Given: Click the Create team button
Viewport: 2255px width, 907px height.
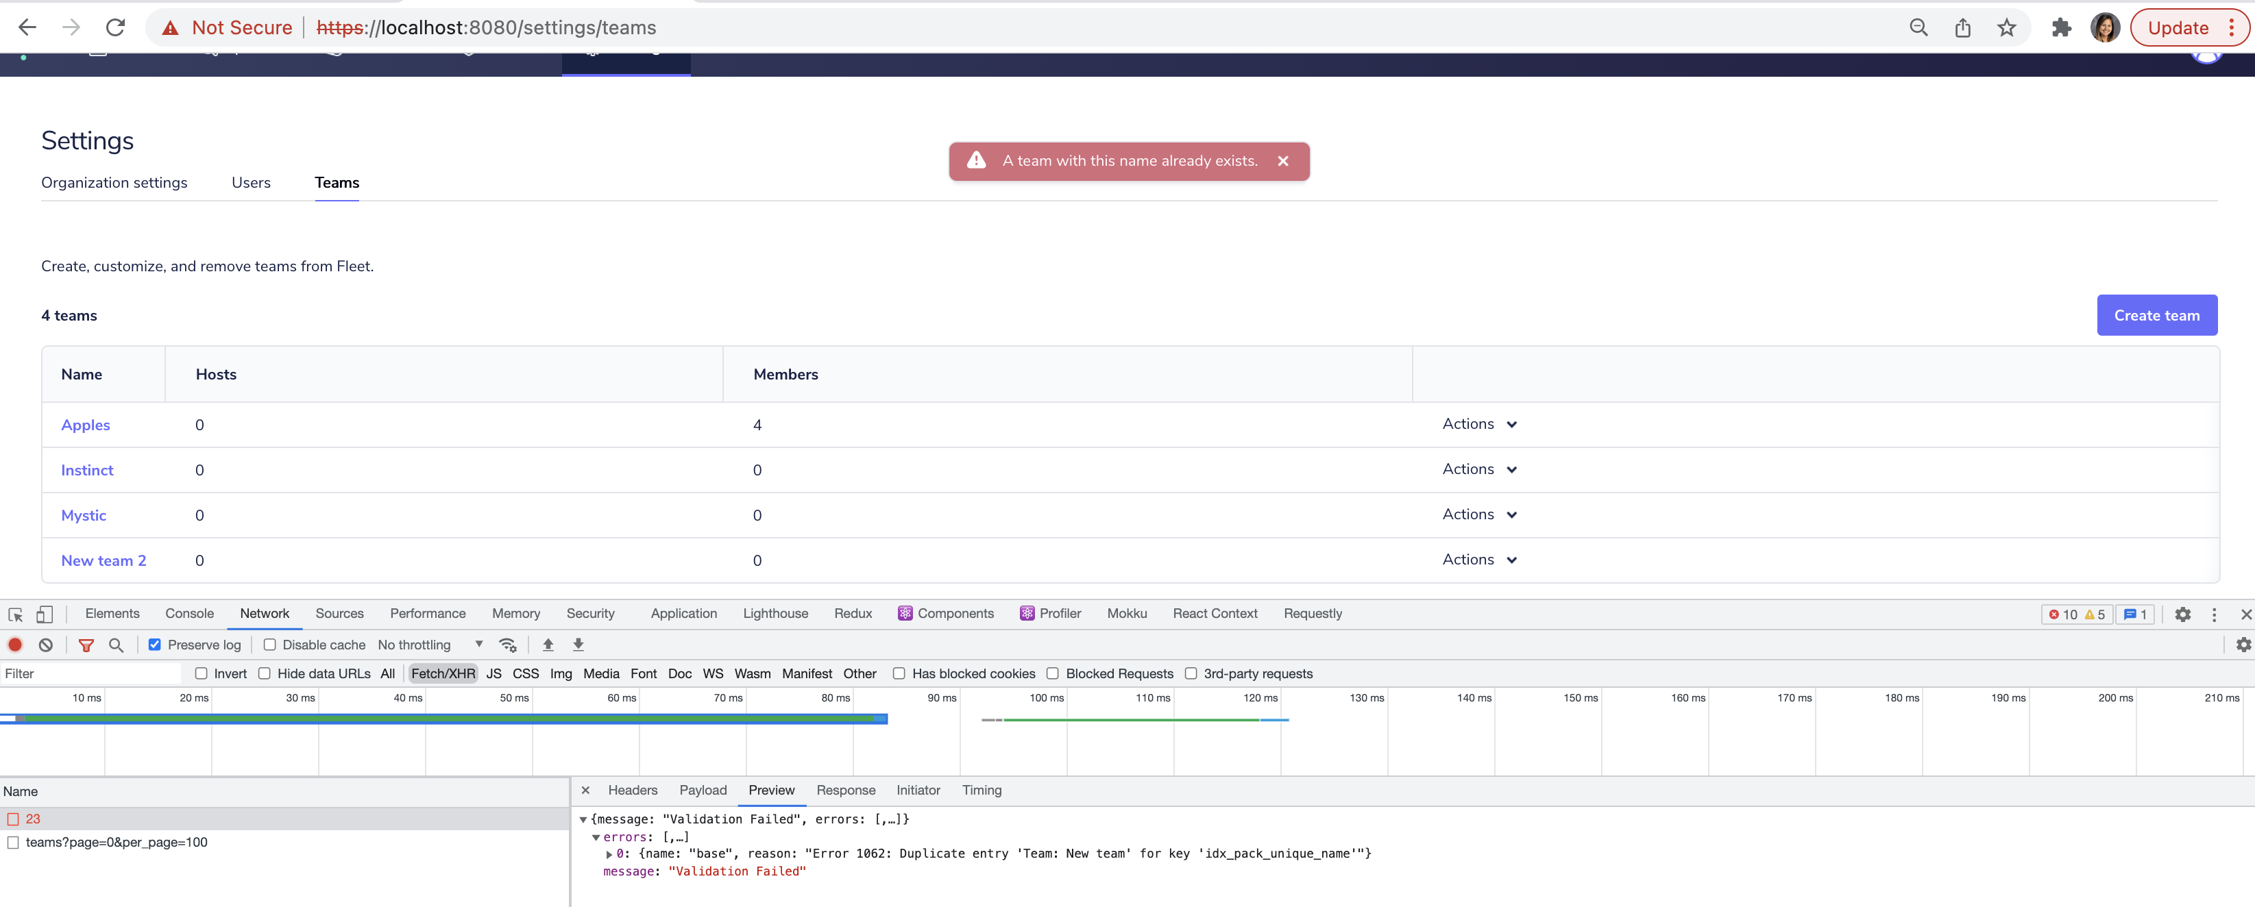Looking at the screenshot, I should click(2156, 315).
